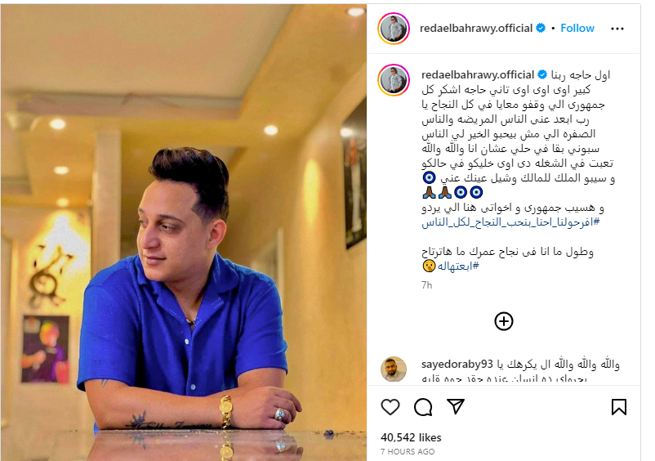Click caption author profile avatar

(x=394, y=80)
